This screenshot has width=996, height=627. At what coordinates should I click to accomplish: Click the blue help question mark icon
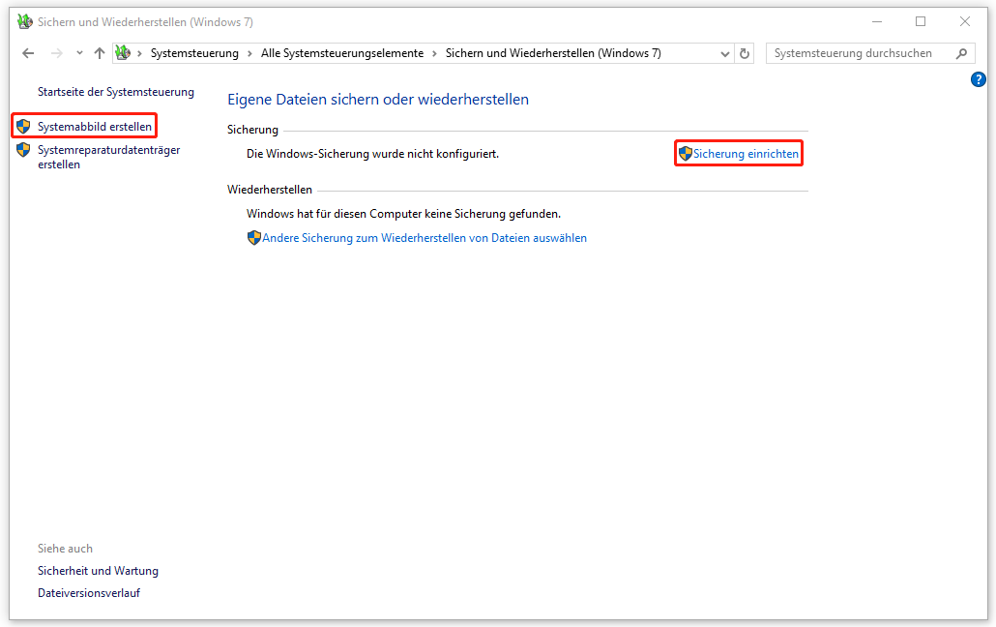click(978, 80)
